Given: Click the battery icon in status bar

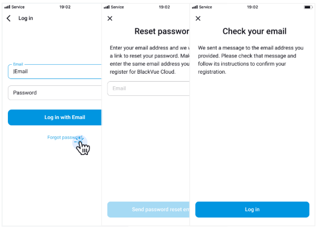Looking at the screenshot, I should [x=308, y=7].
